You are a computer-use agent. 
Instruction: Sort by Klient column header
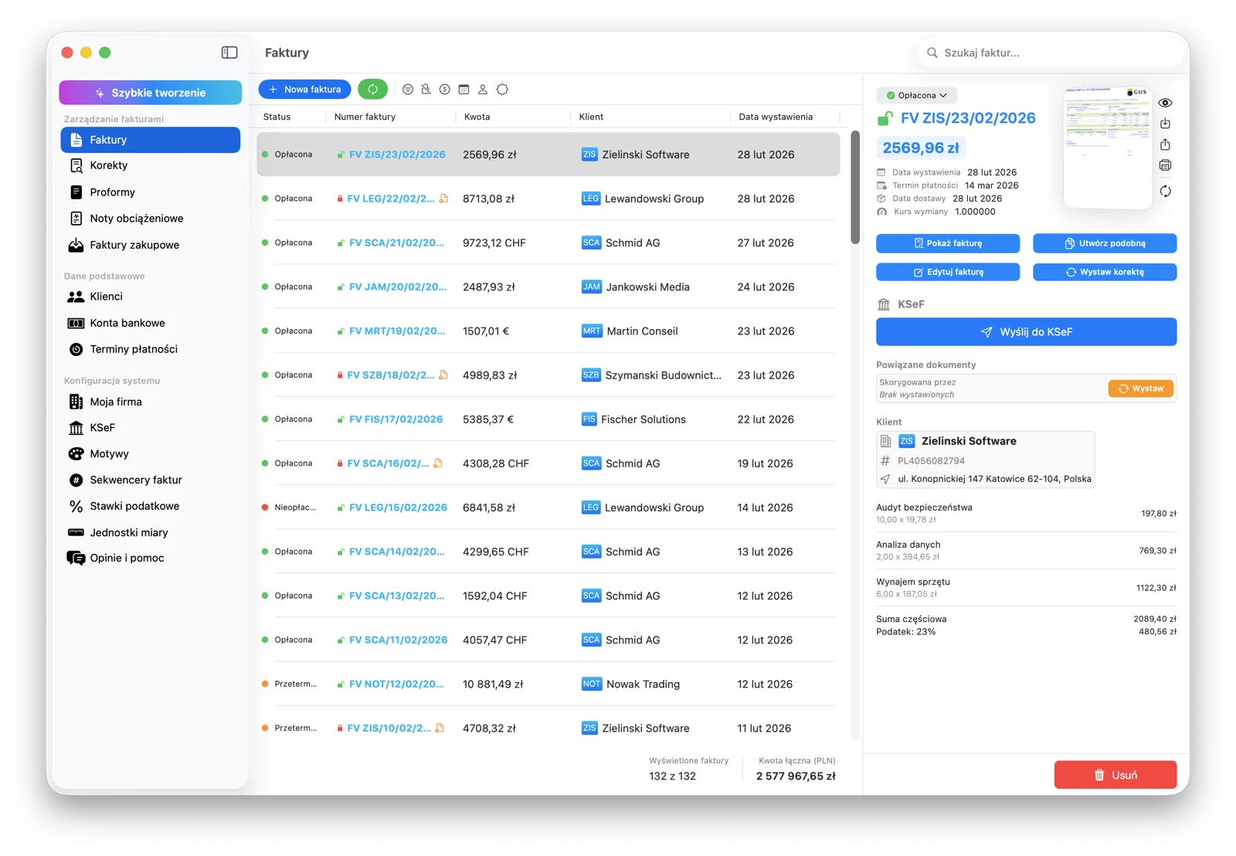point(591,117)
